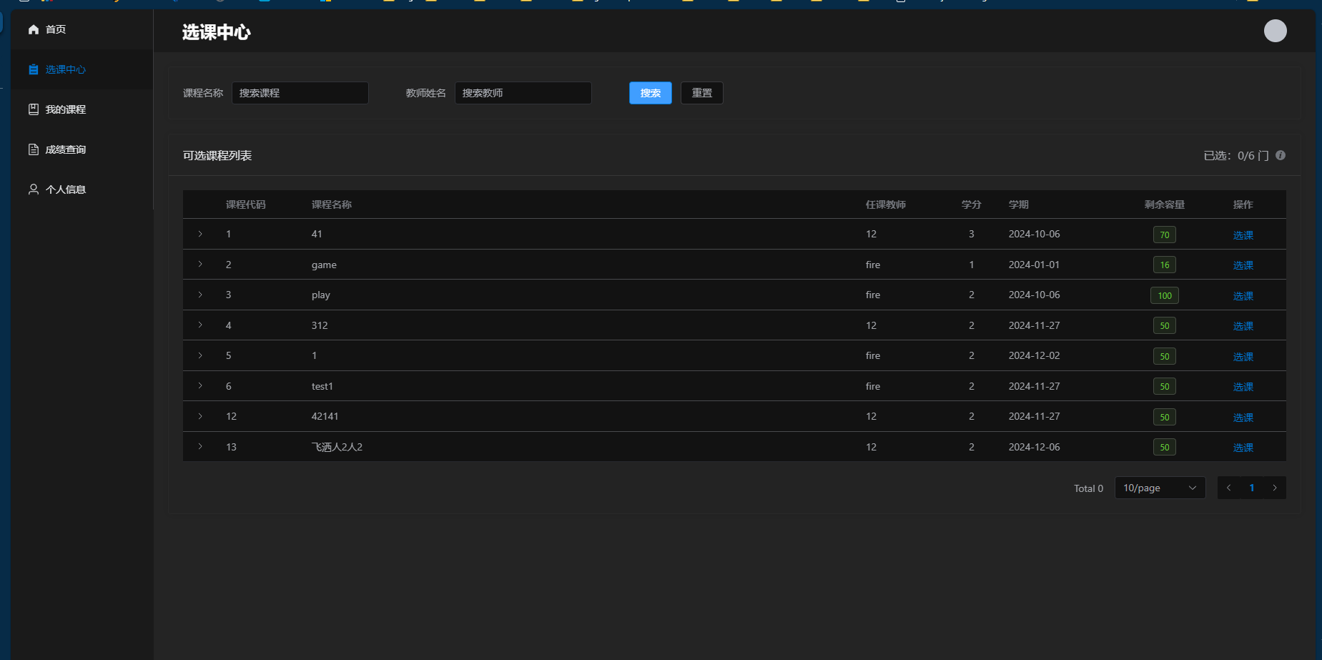1322x660 pixels.
Task: Click the My Courses book icon
Action: click(x=33, y=109)
